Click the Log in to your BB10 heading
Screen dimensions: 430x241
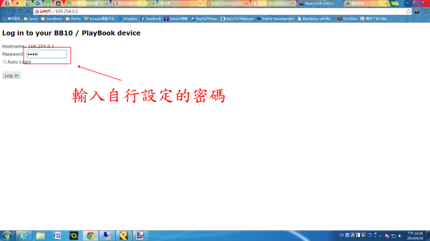(x=71, y=33)
